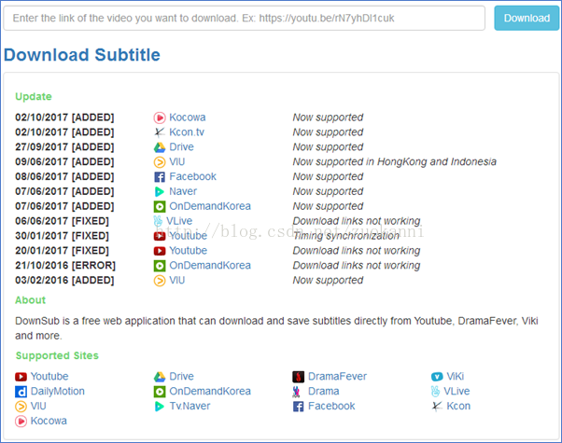Open Youtube link in 30/01/2017 update
Screen dimensions: 562x443
point(189,236)
